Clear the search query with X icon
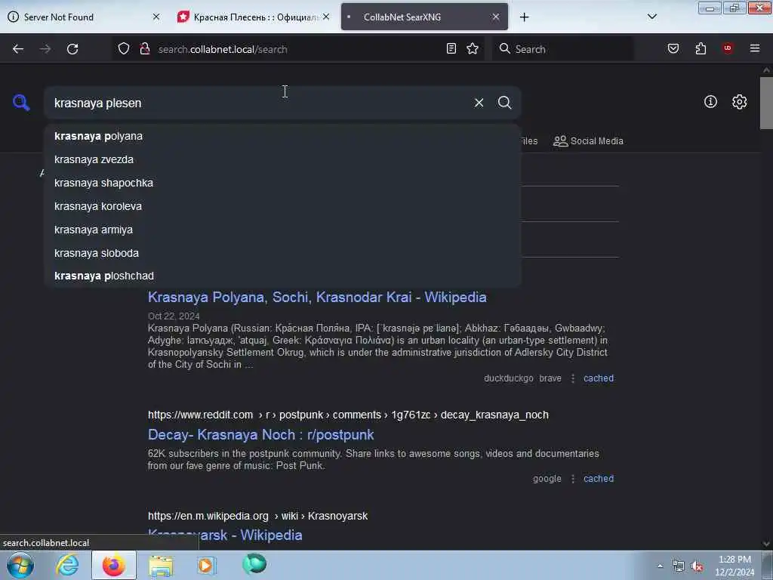This screenshot has width=773, height=580. click(x=479, y=103)
